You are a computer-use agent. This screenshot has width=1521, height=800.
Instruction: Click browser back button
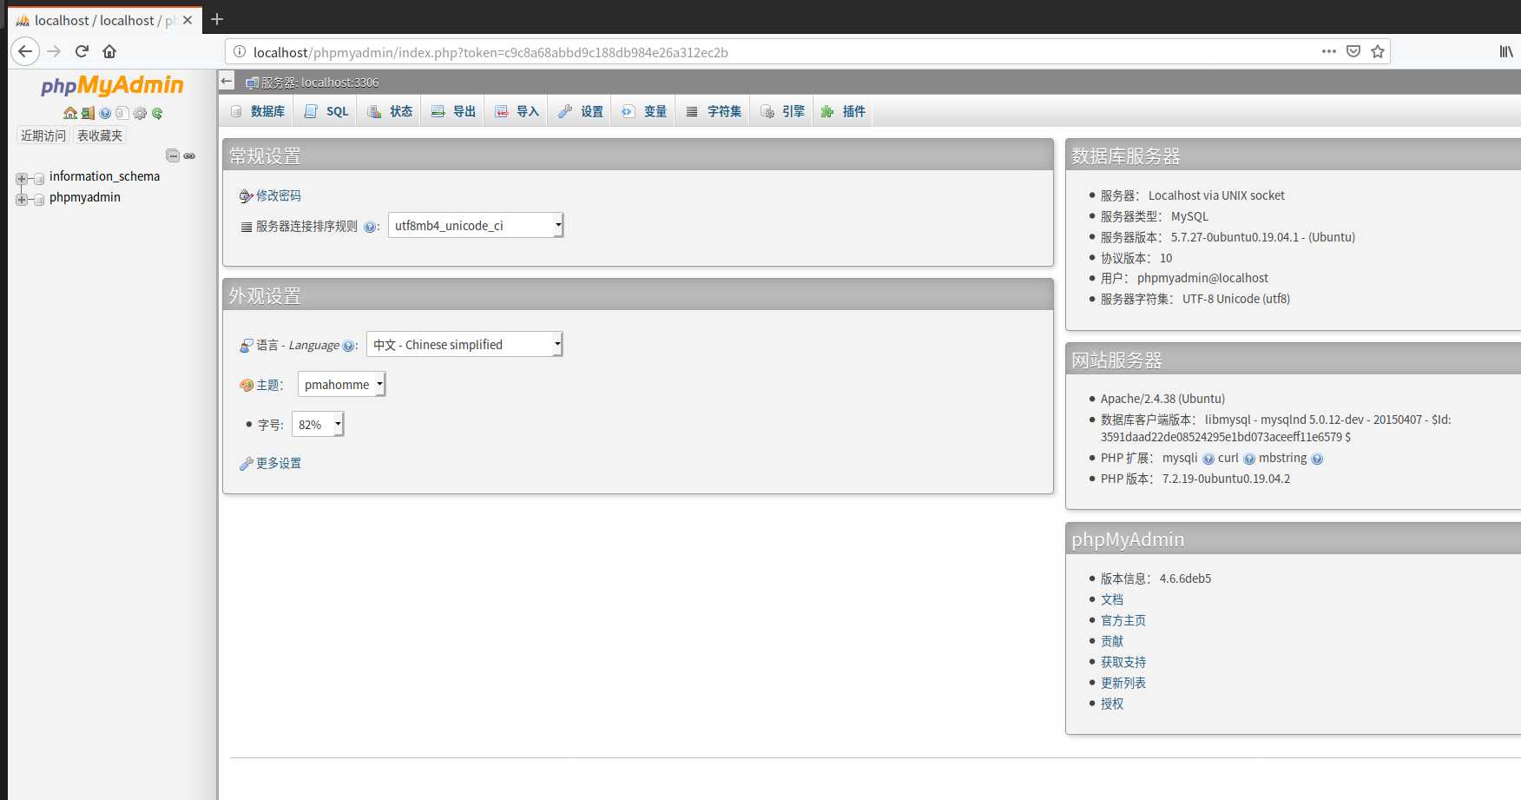25,51
